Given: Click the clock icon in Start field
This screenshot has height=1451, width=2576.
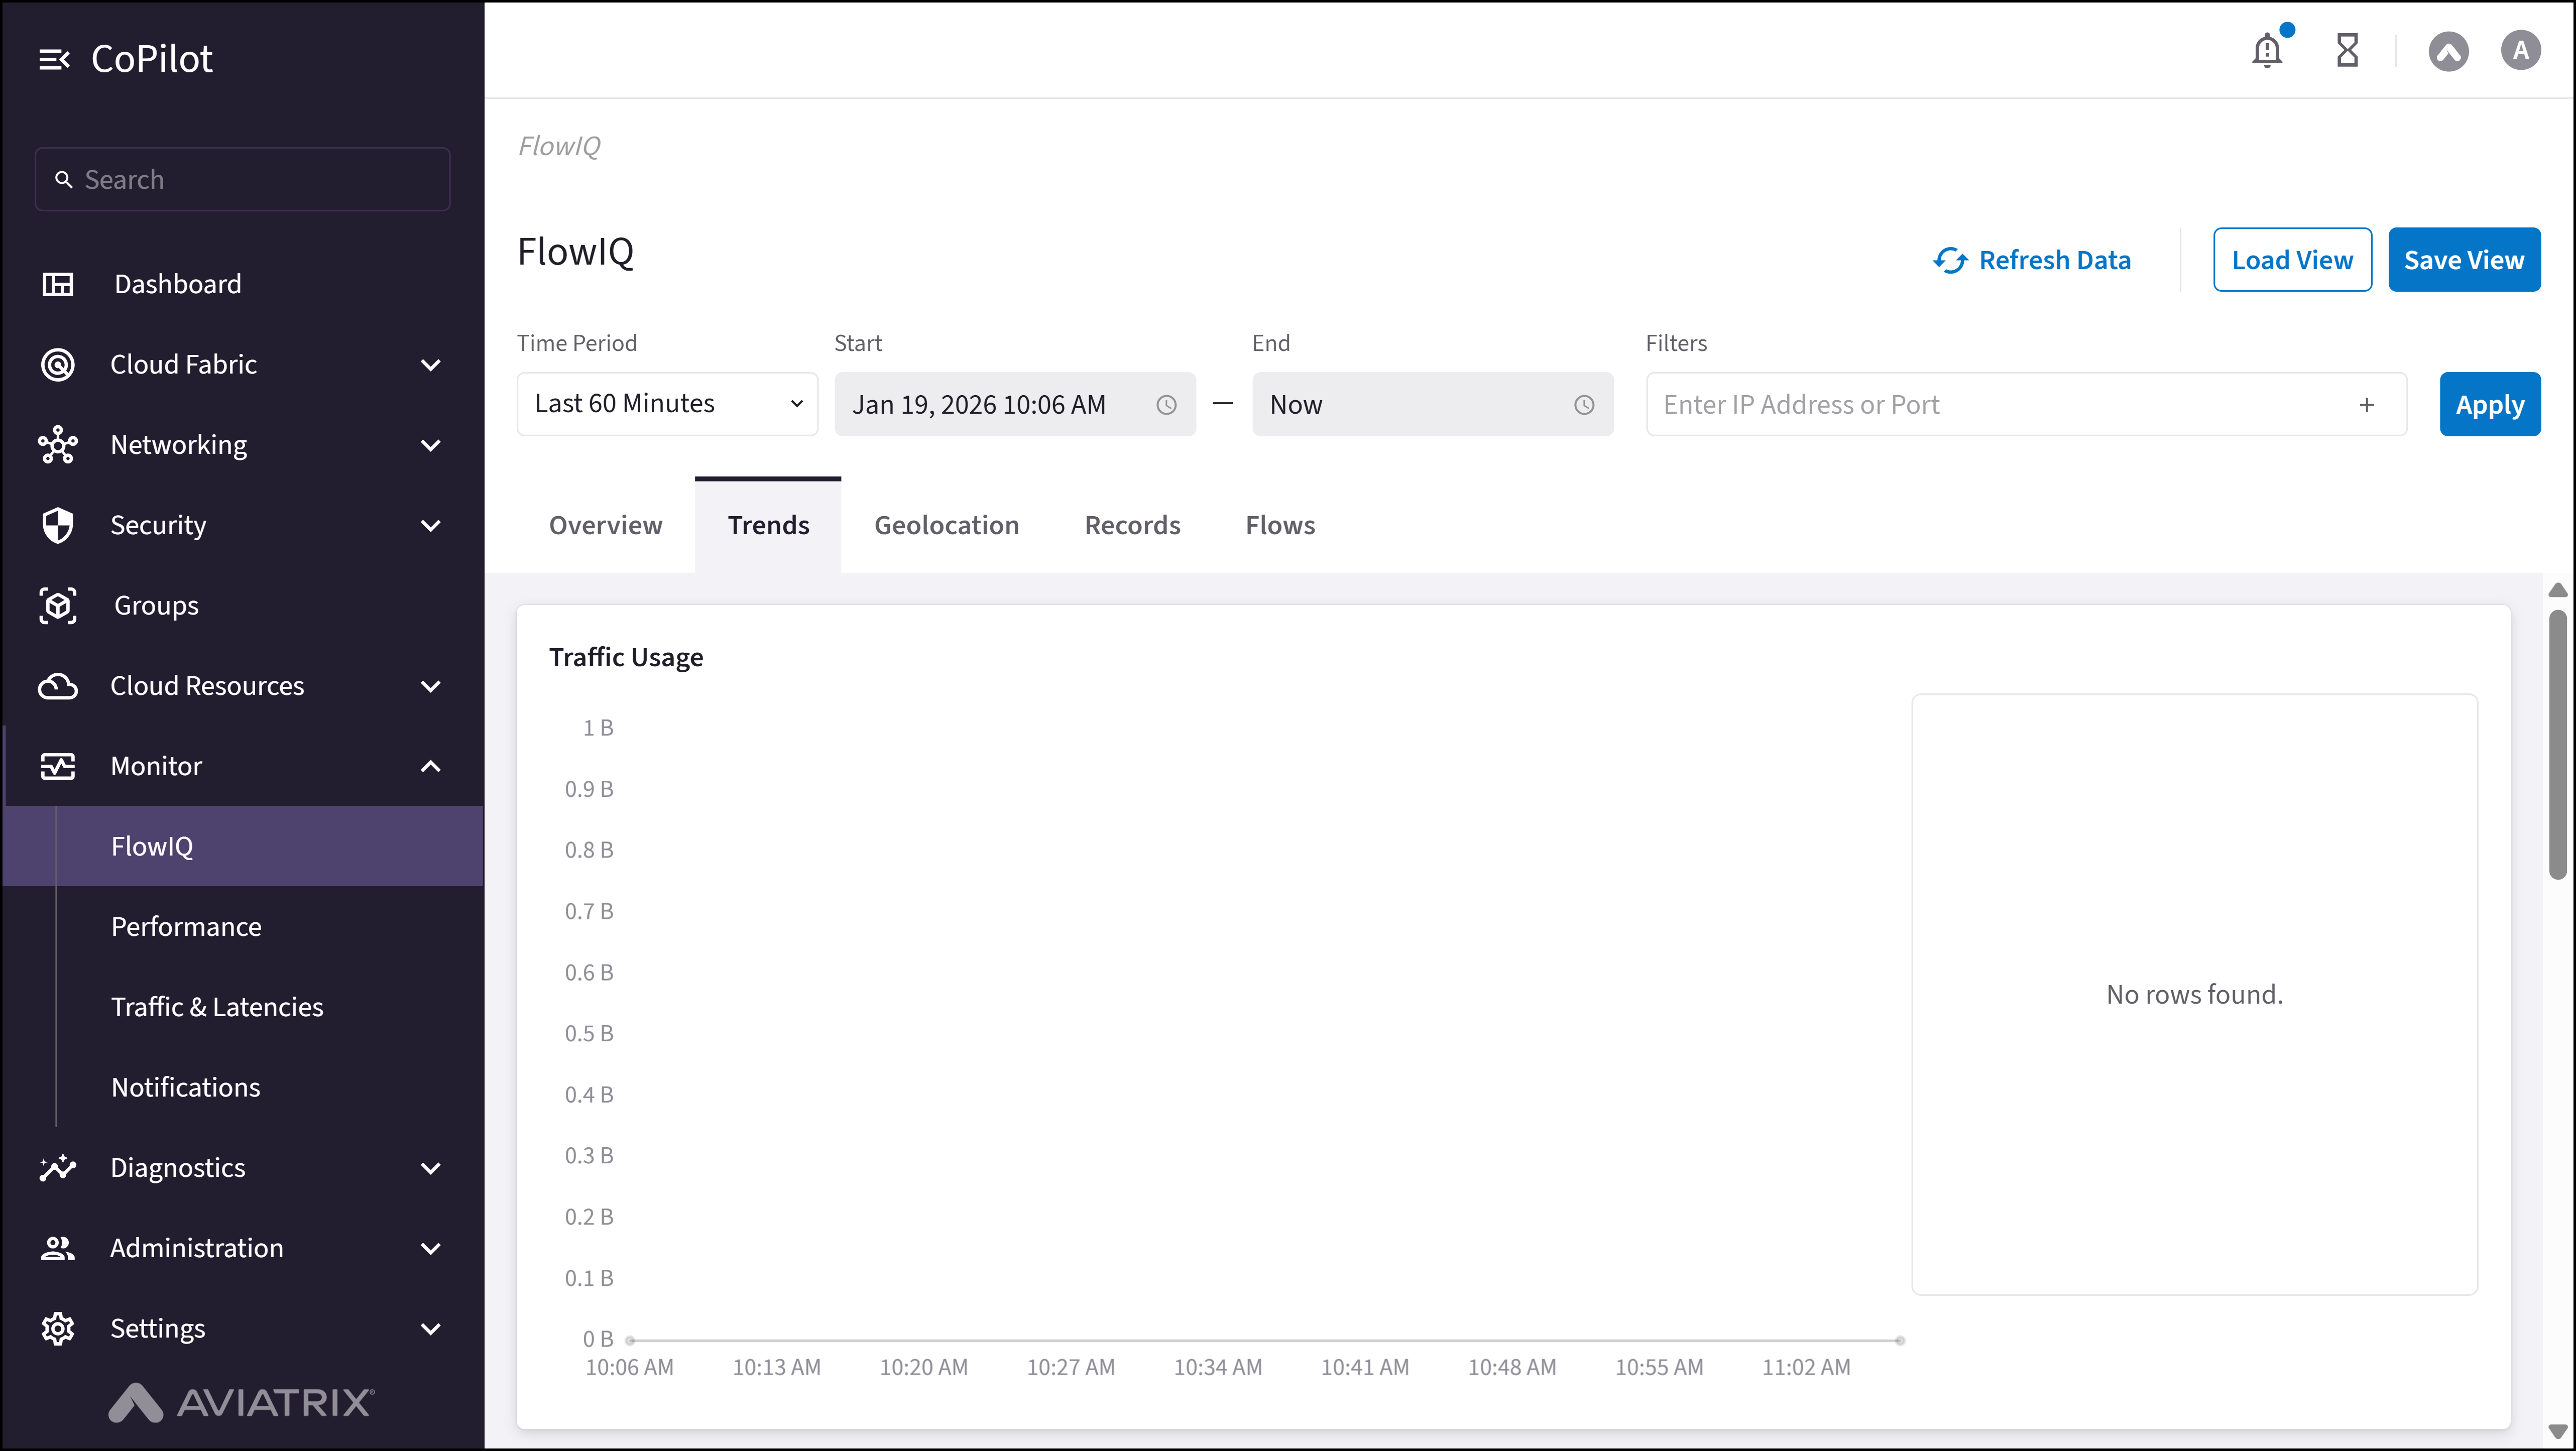Looking at the screenshot, I should click(x=1166, y=405).
